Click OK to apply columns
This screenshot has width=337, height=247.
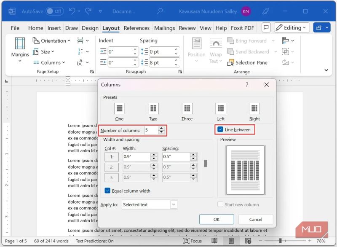pyautogui.click(x=217, y=219)
